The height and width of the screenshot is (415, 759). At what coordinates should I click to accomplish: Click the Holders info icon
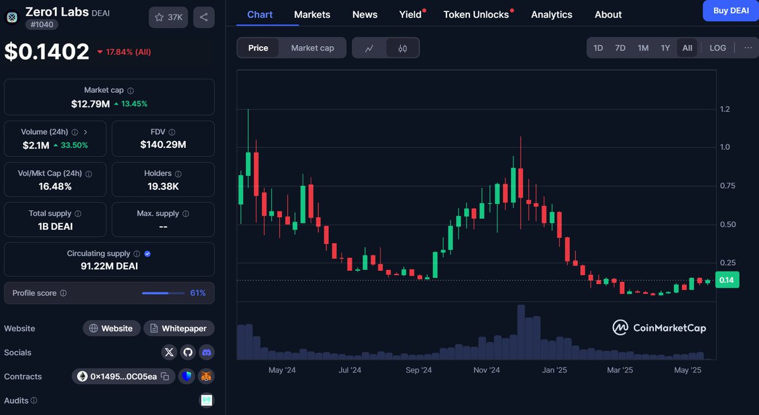pos(178,173)
